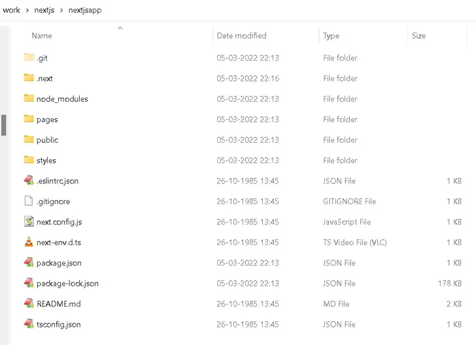This screenshot has width=476, height=345.
Task: Go to work folder in breadcrumb path
Action: 11,10
